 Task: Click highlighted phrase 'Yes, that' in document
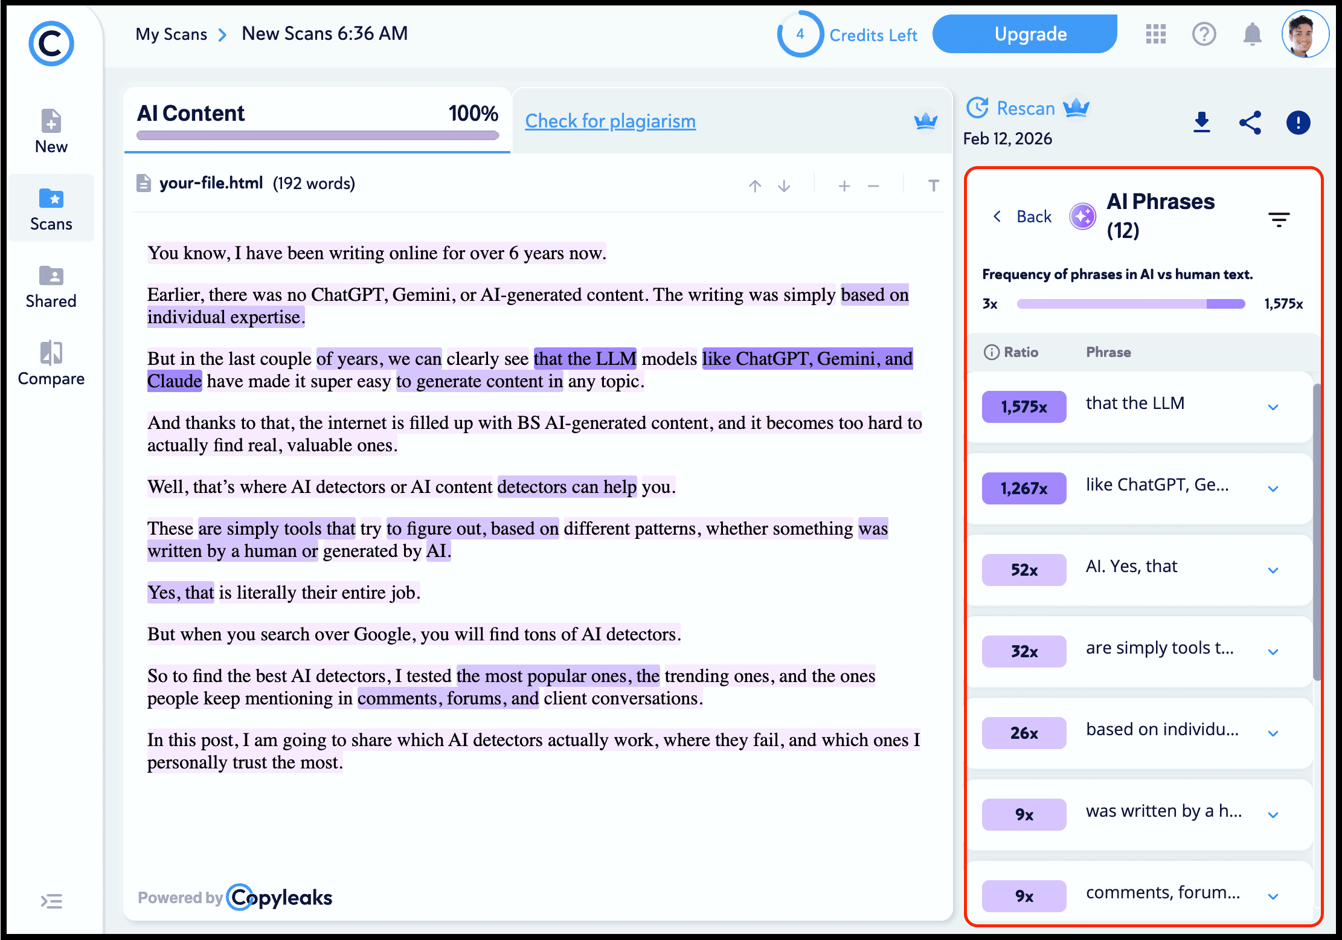click(x=181, y=593)
